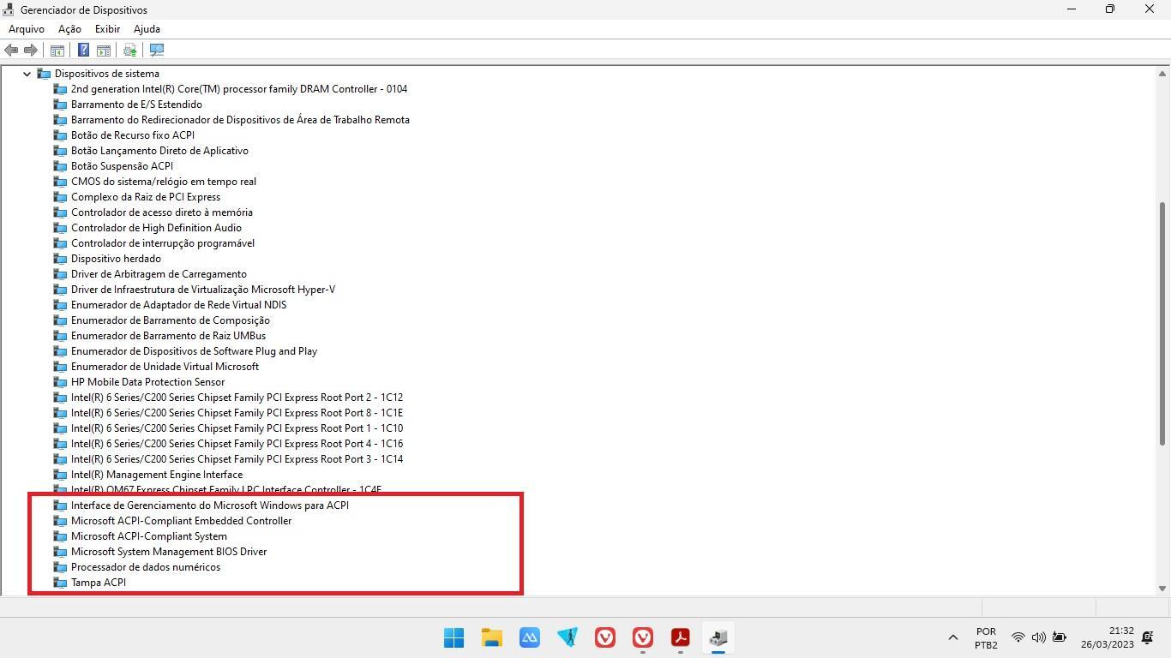Open the Help question-mark toolbar icon
1171x658 pixels.
click(x=83, y=51)
